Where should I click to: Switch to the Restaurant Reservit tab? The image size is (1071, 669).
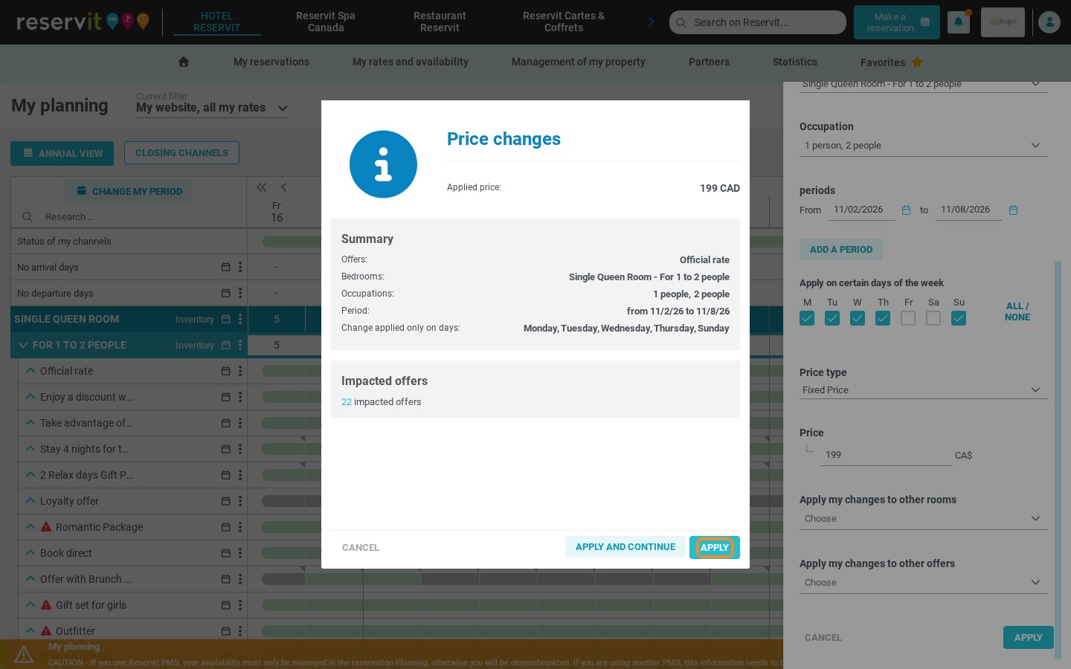click(x=440, y=22)
